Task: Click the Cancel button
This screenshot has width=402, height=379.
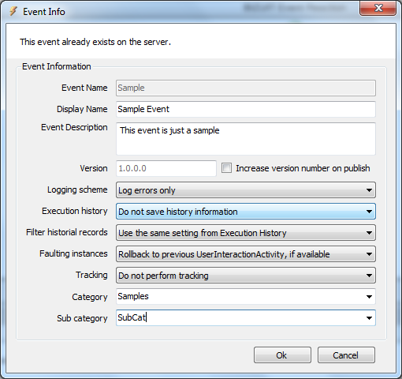Action: tap(346, 355)
